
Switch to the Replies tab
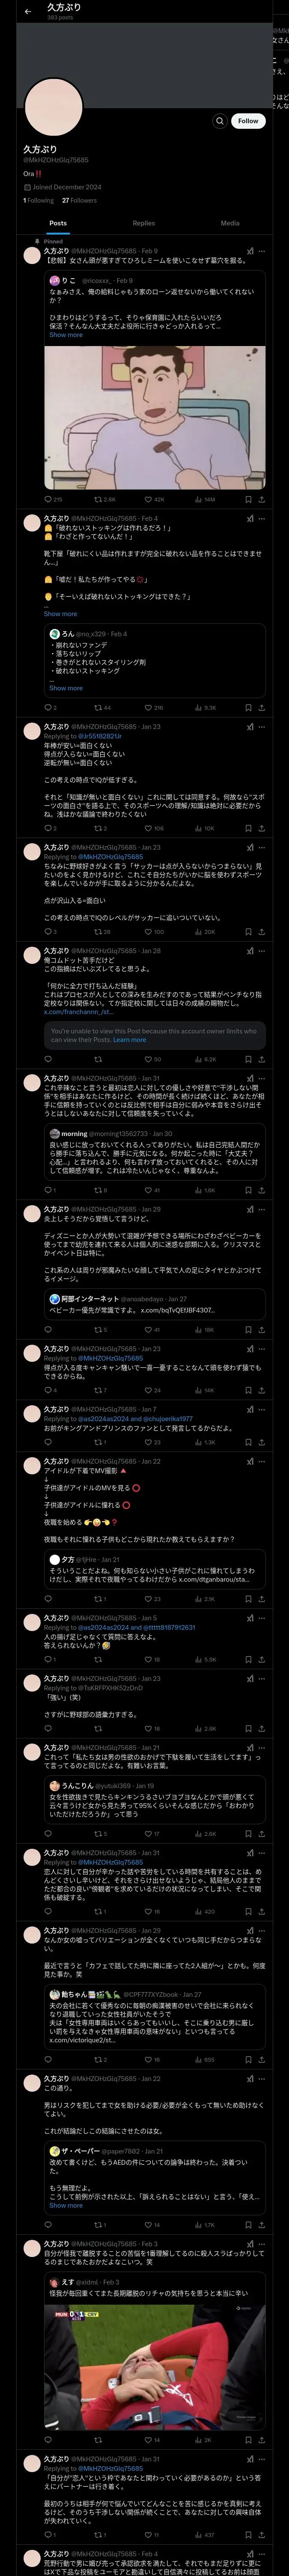coord(143,223)
